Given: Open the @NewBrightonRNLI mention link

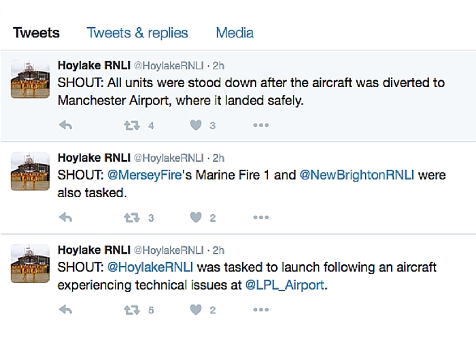Looking at the screenshot, I should click(357, 175).
